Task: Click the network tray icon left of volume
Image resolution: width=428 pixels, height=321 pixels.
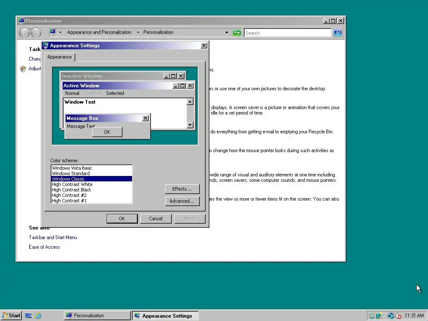Action: coord(391,316)
